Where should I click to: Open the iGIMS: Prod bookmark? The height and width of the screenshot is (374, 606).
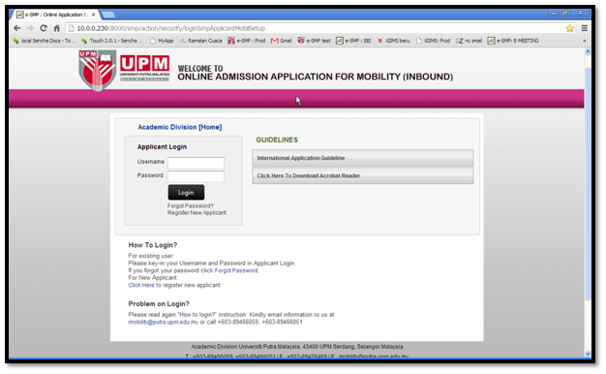434,41
